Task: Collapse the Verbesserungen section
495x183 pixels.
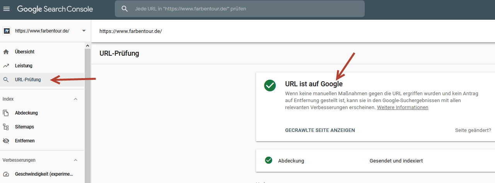Action: [x=76, y=160]
